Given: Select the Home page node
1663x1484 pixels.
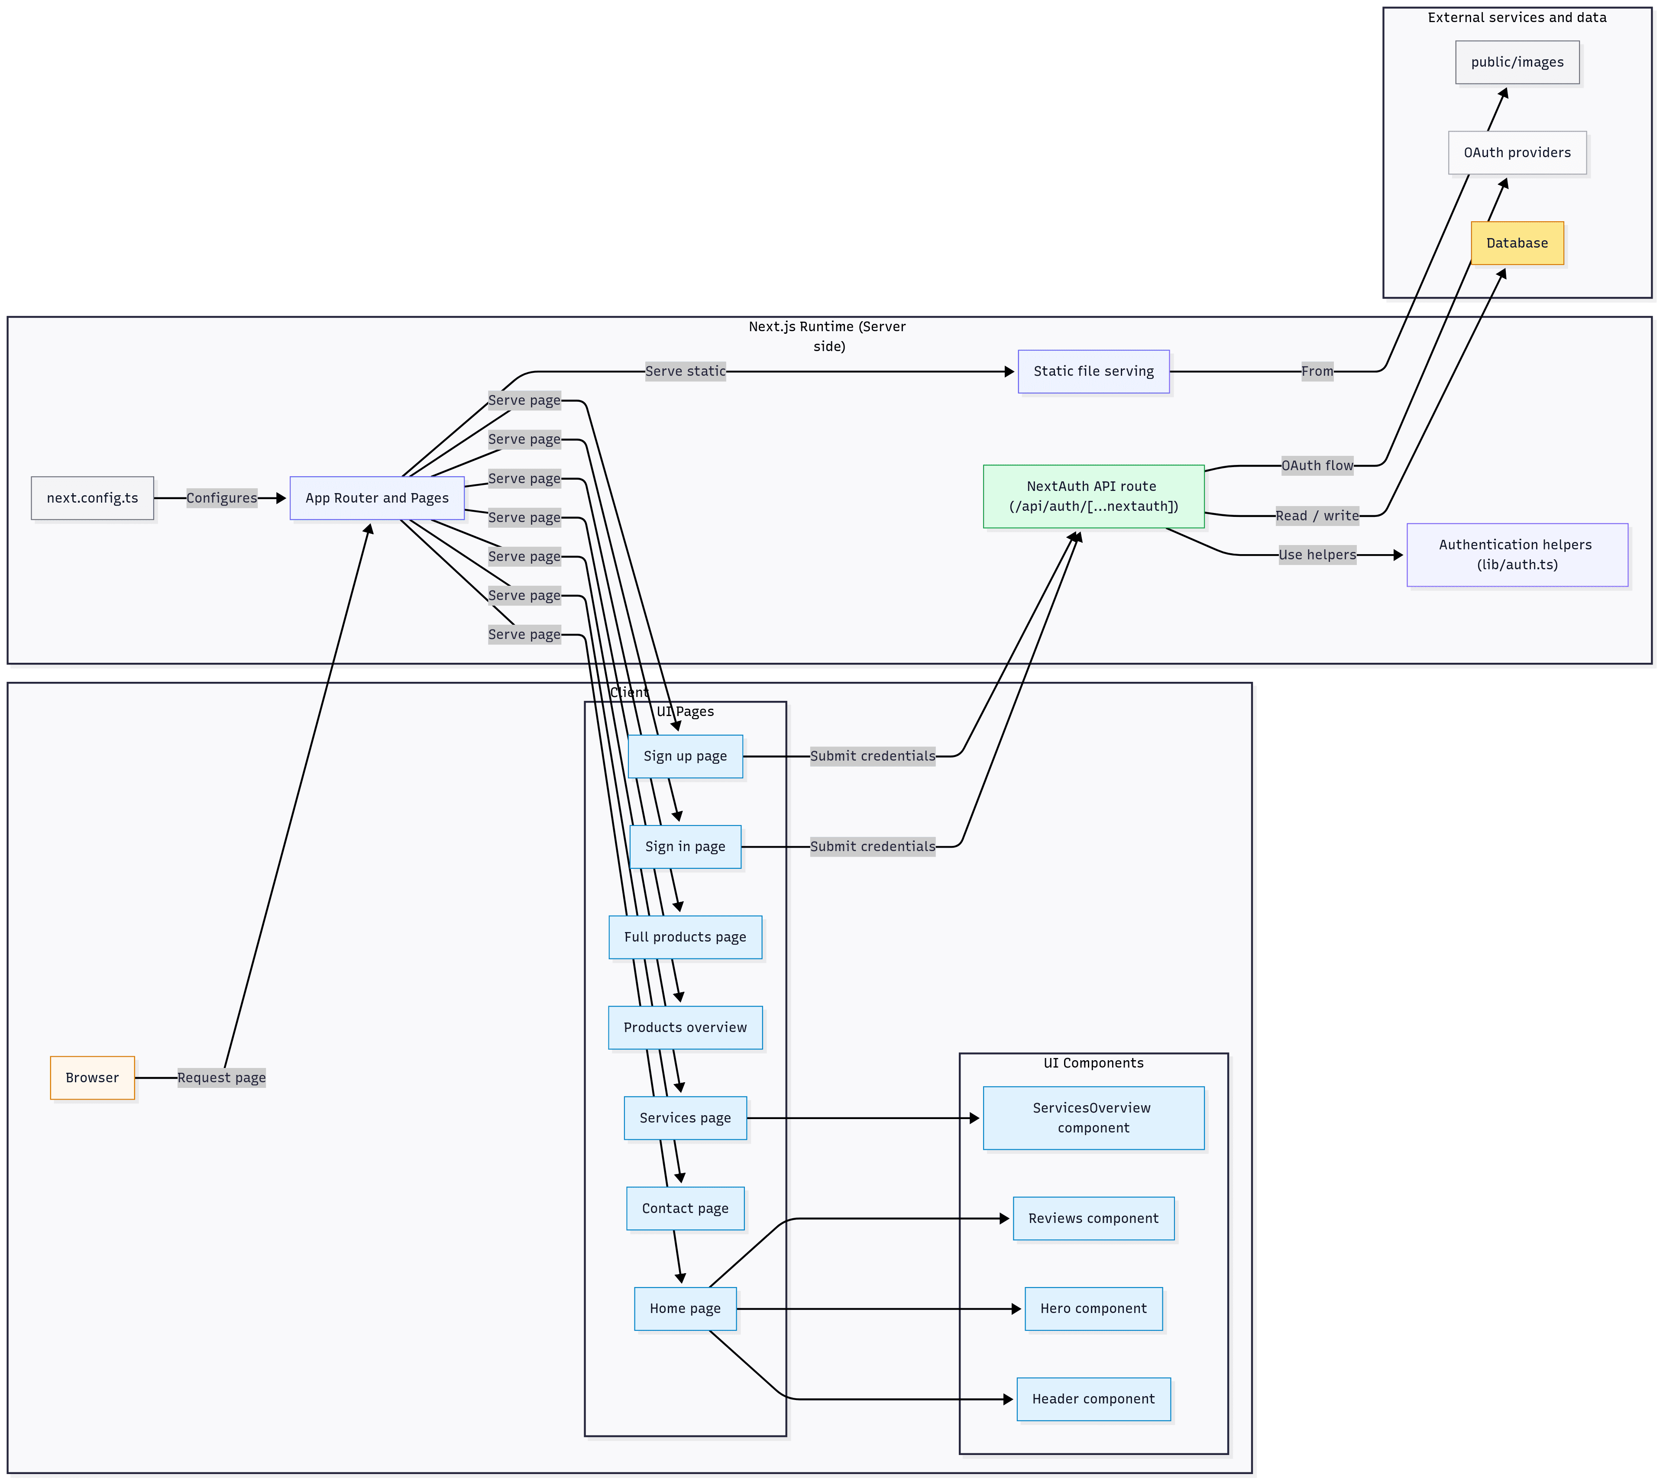Looking at the screenshot, I should coord(685,1308).
